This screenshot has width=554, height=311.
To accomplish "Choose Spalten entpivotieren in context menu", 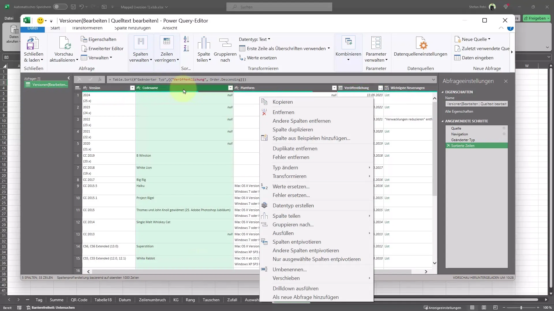I will click(317, 242).
